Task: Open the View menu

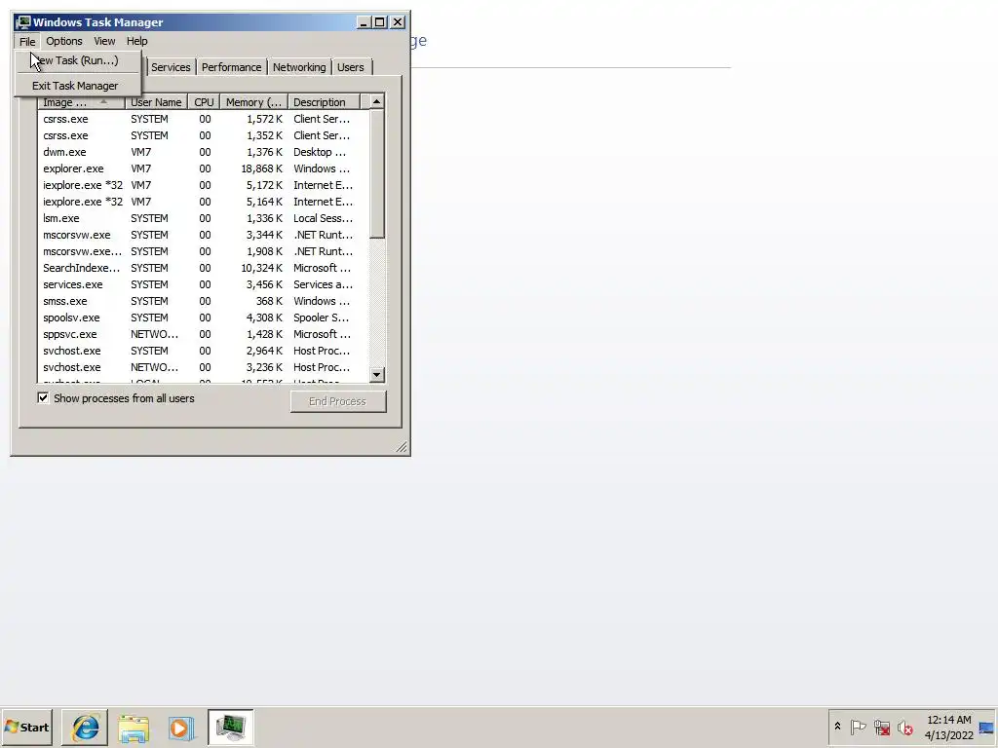Action: point(104,41)
